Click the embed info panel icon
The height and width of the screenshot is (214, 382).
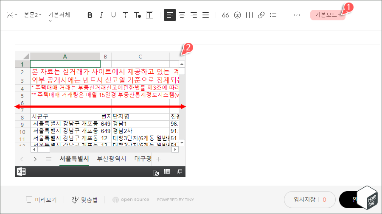(x=167, y=172)
